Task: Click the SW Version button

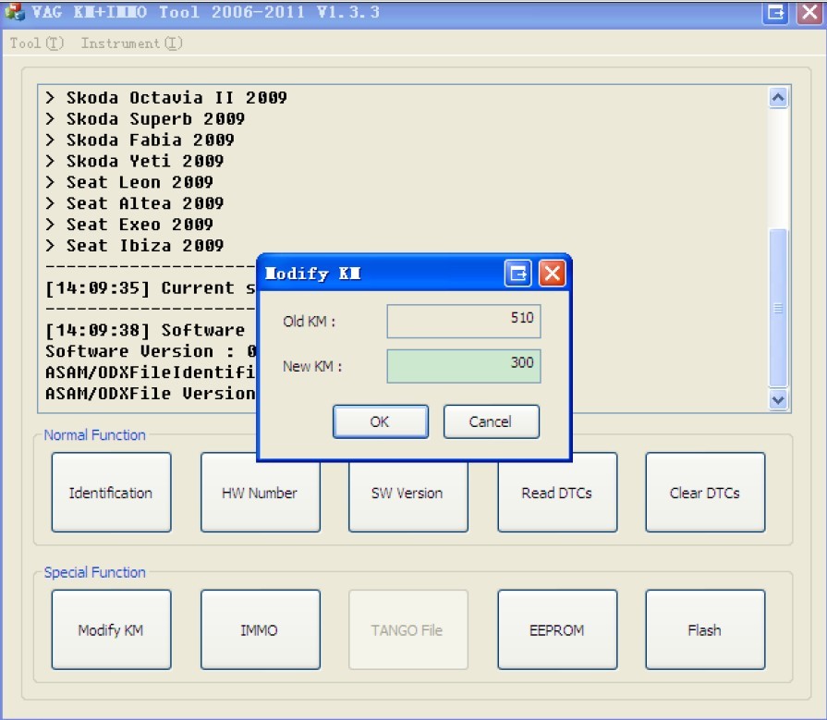Action: click(407, 496)
